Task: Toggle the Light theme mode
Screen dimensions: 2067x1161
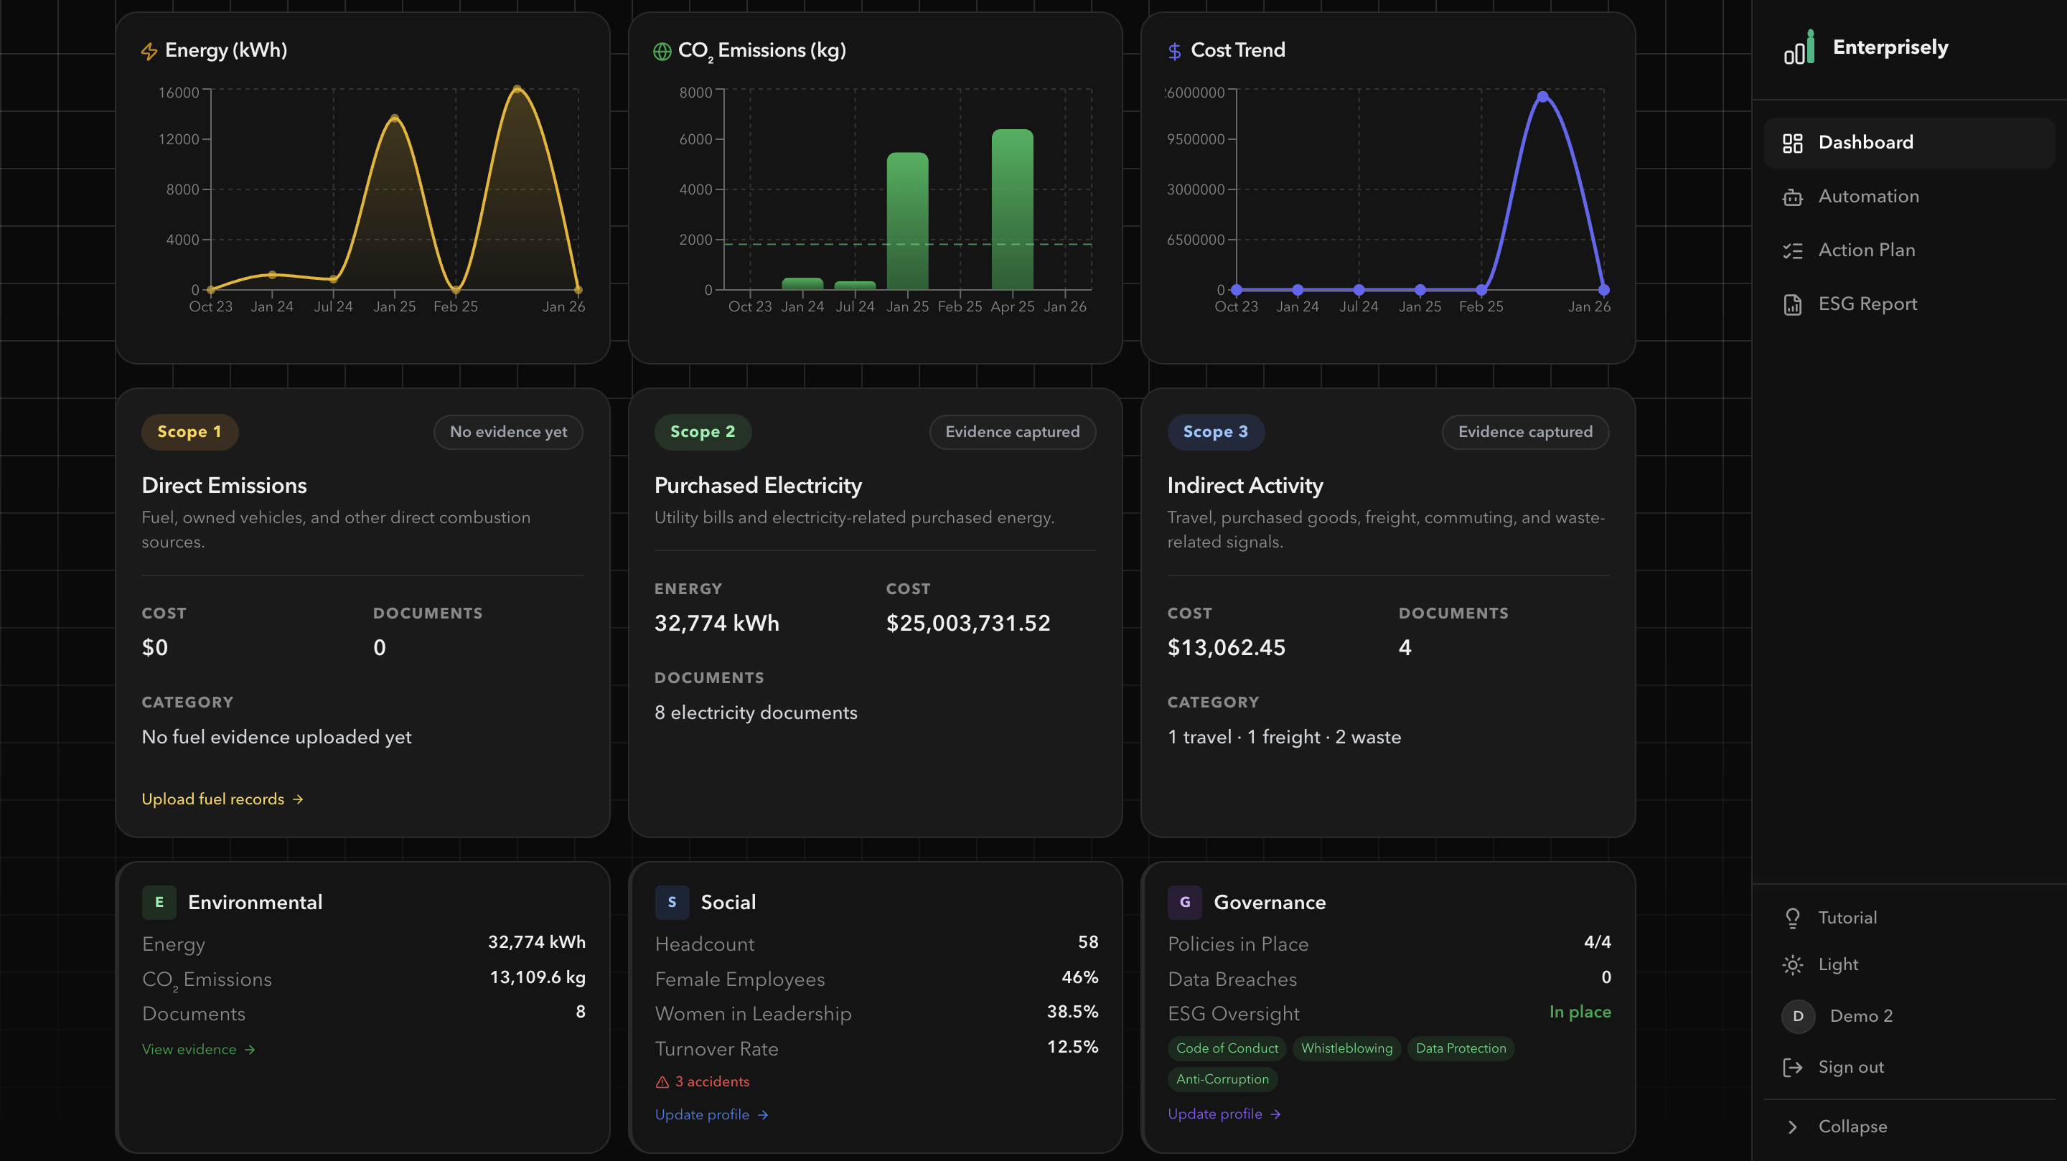Action: (1837, 964)
